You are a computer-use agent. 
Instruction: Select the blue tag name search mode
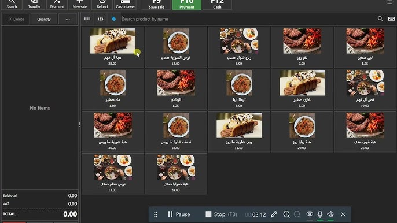click(113, 19)
